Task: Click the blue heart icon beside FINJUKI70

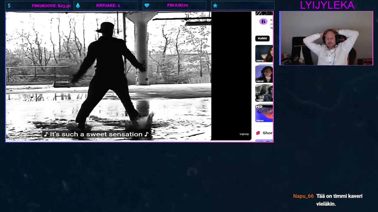Action: pyautogui.click(x=147, y=6)
